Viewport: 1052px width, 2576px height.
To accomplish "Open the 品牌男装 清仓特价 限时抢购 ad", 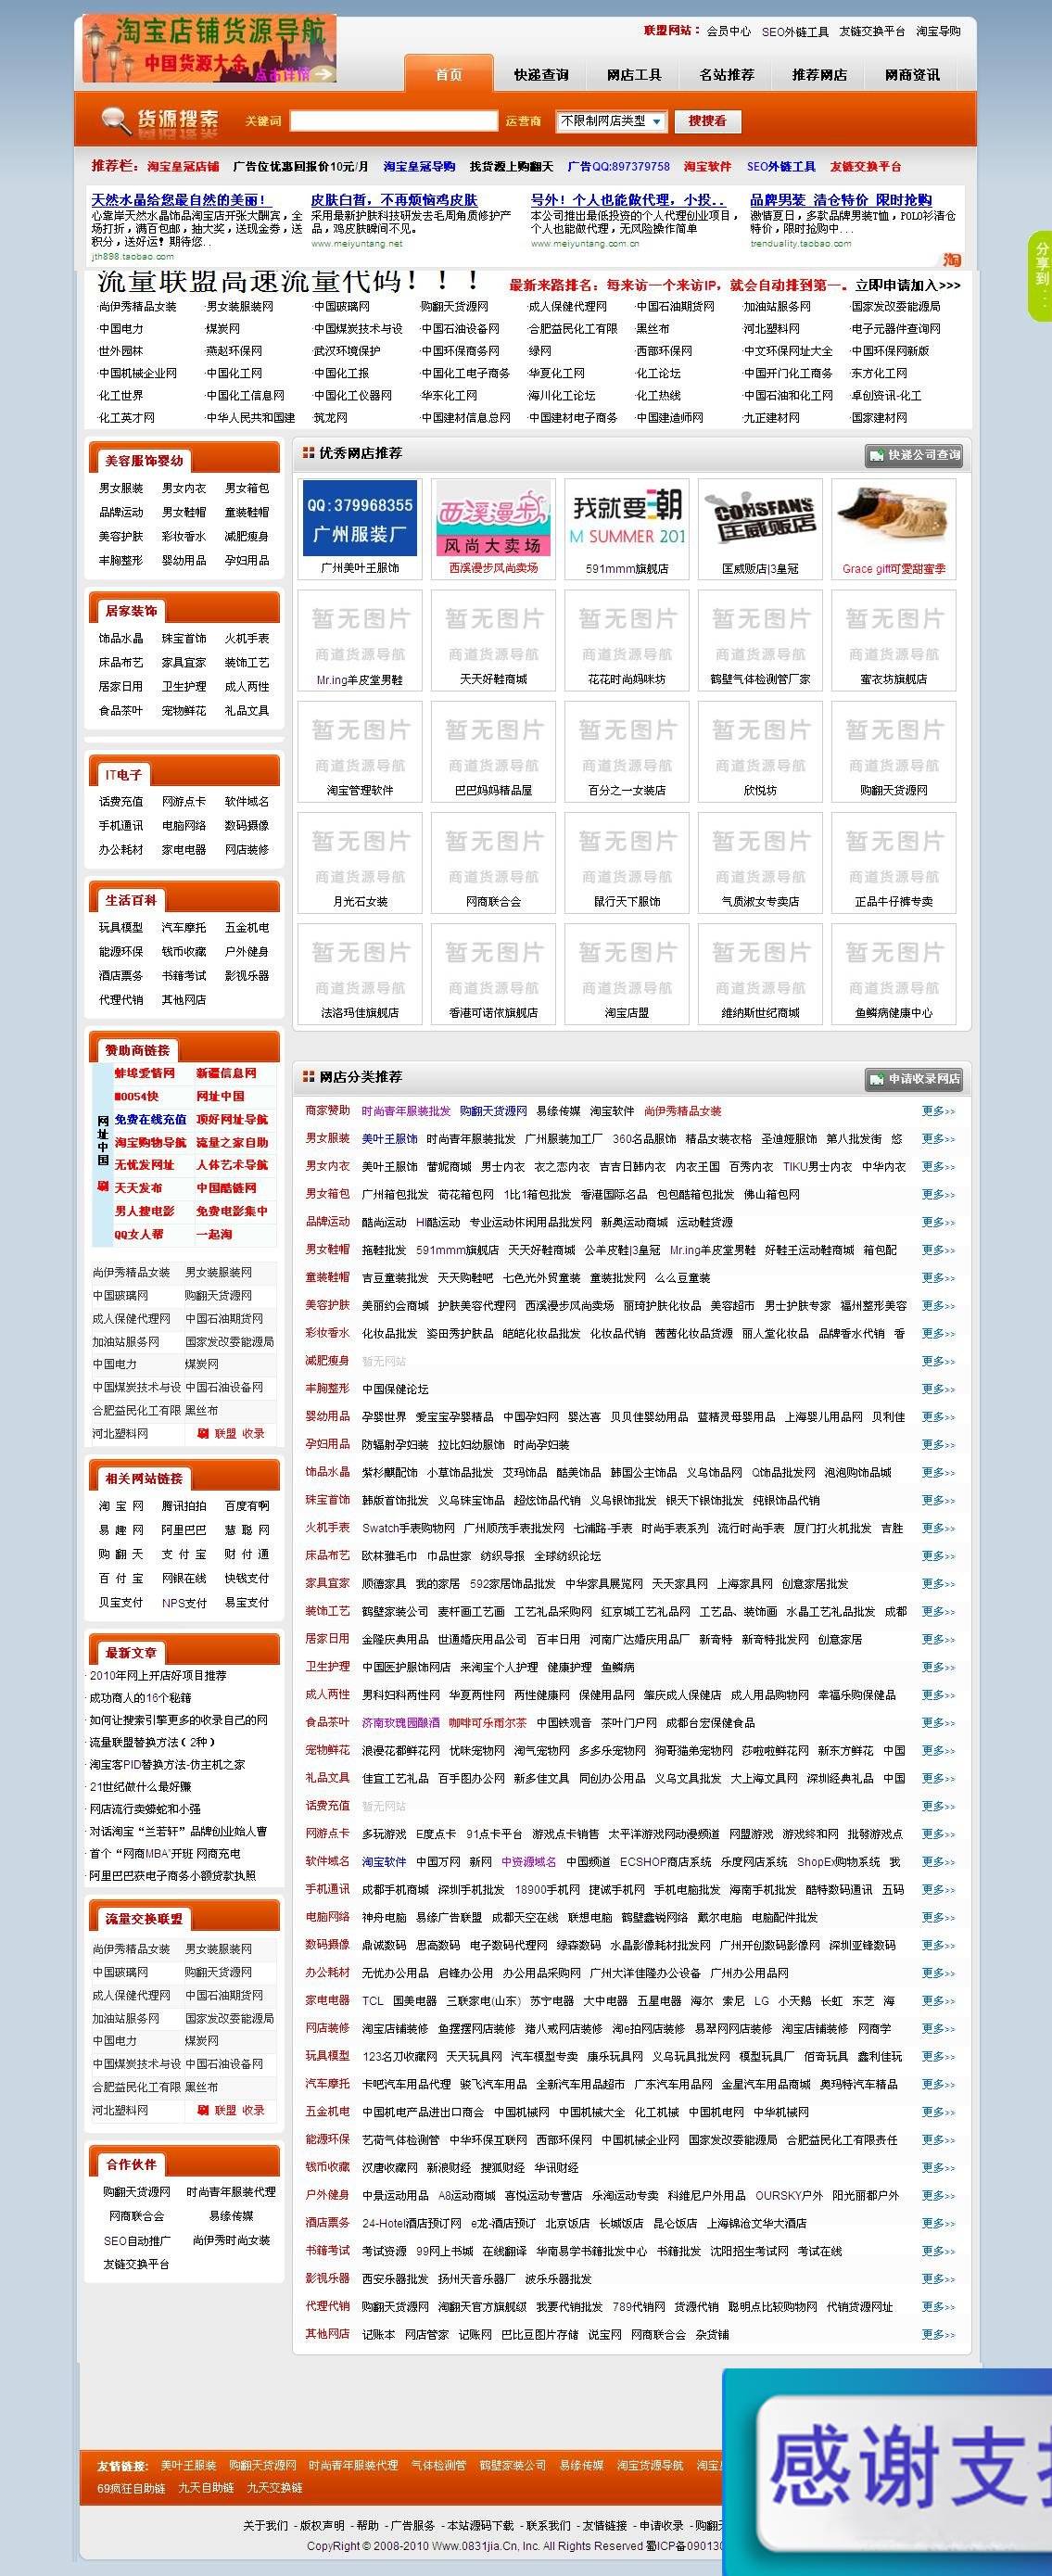I will [x=840, y=200].
